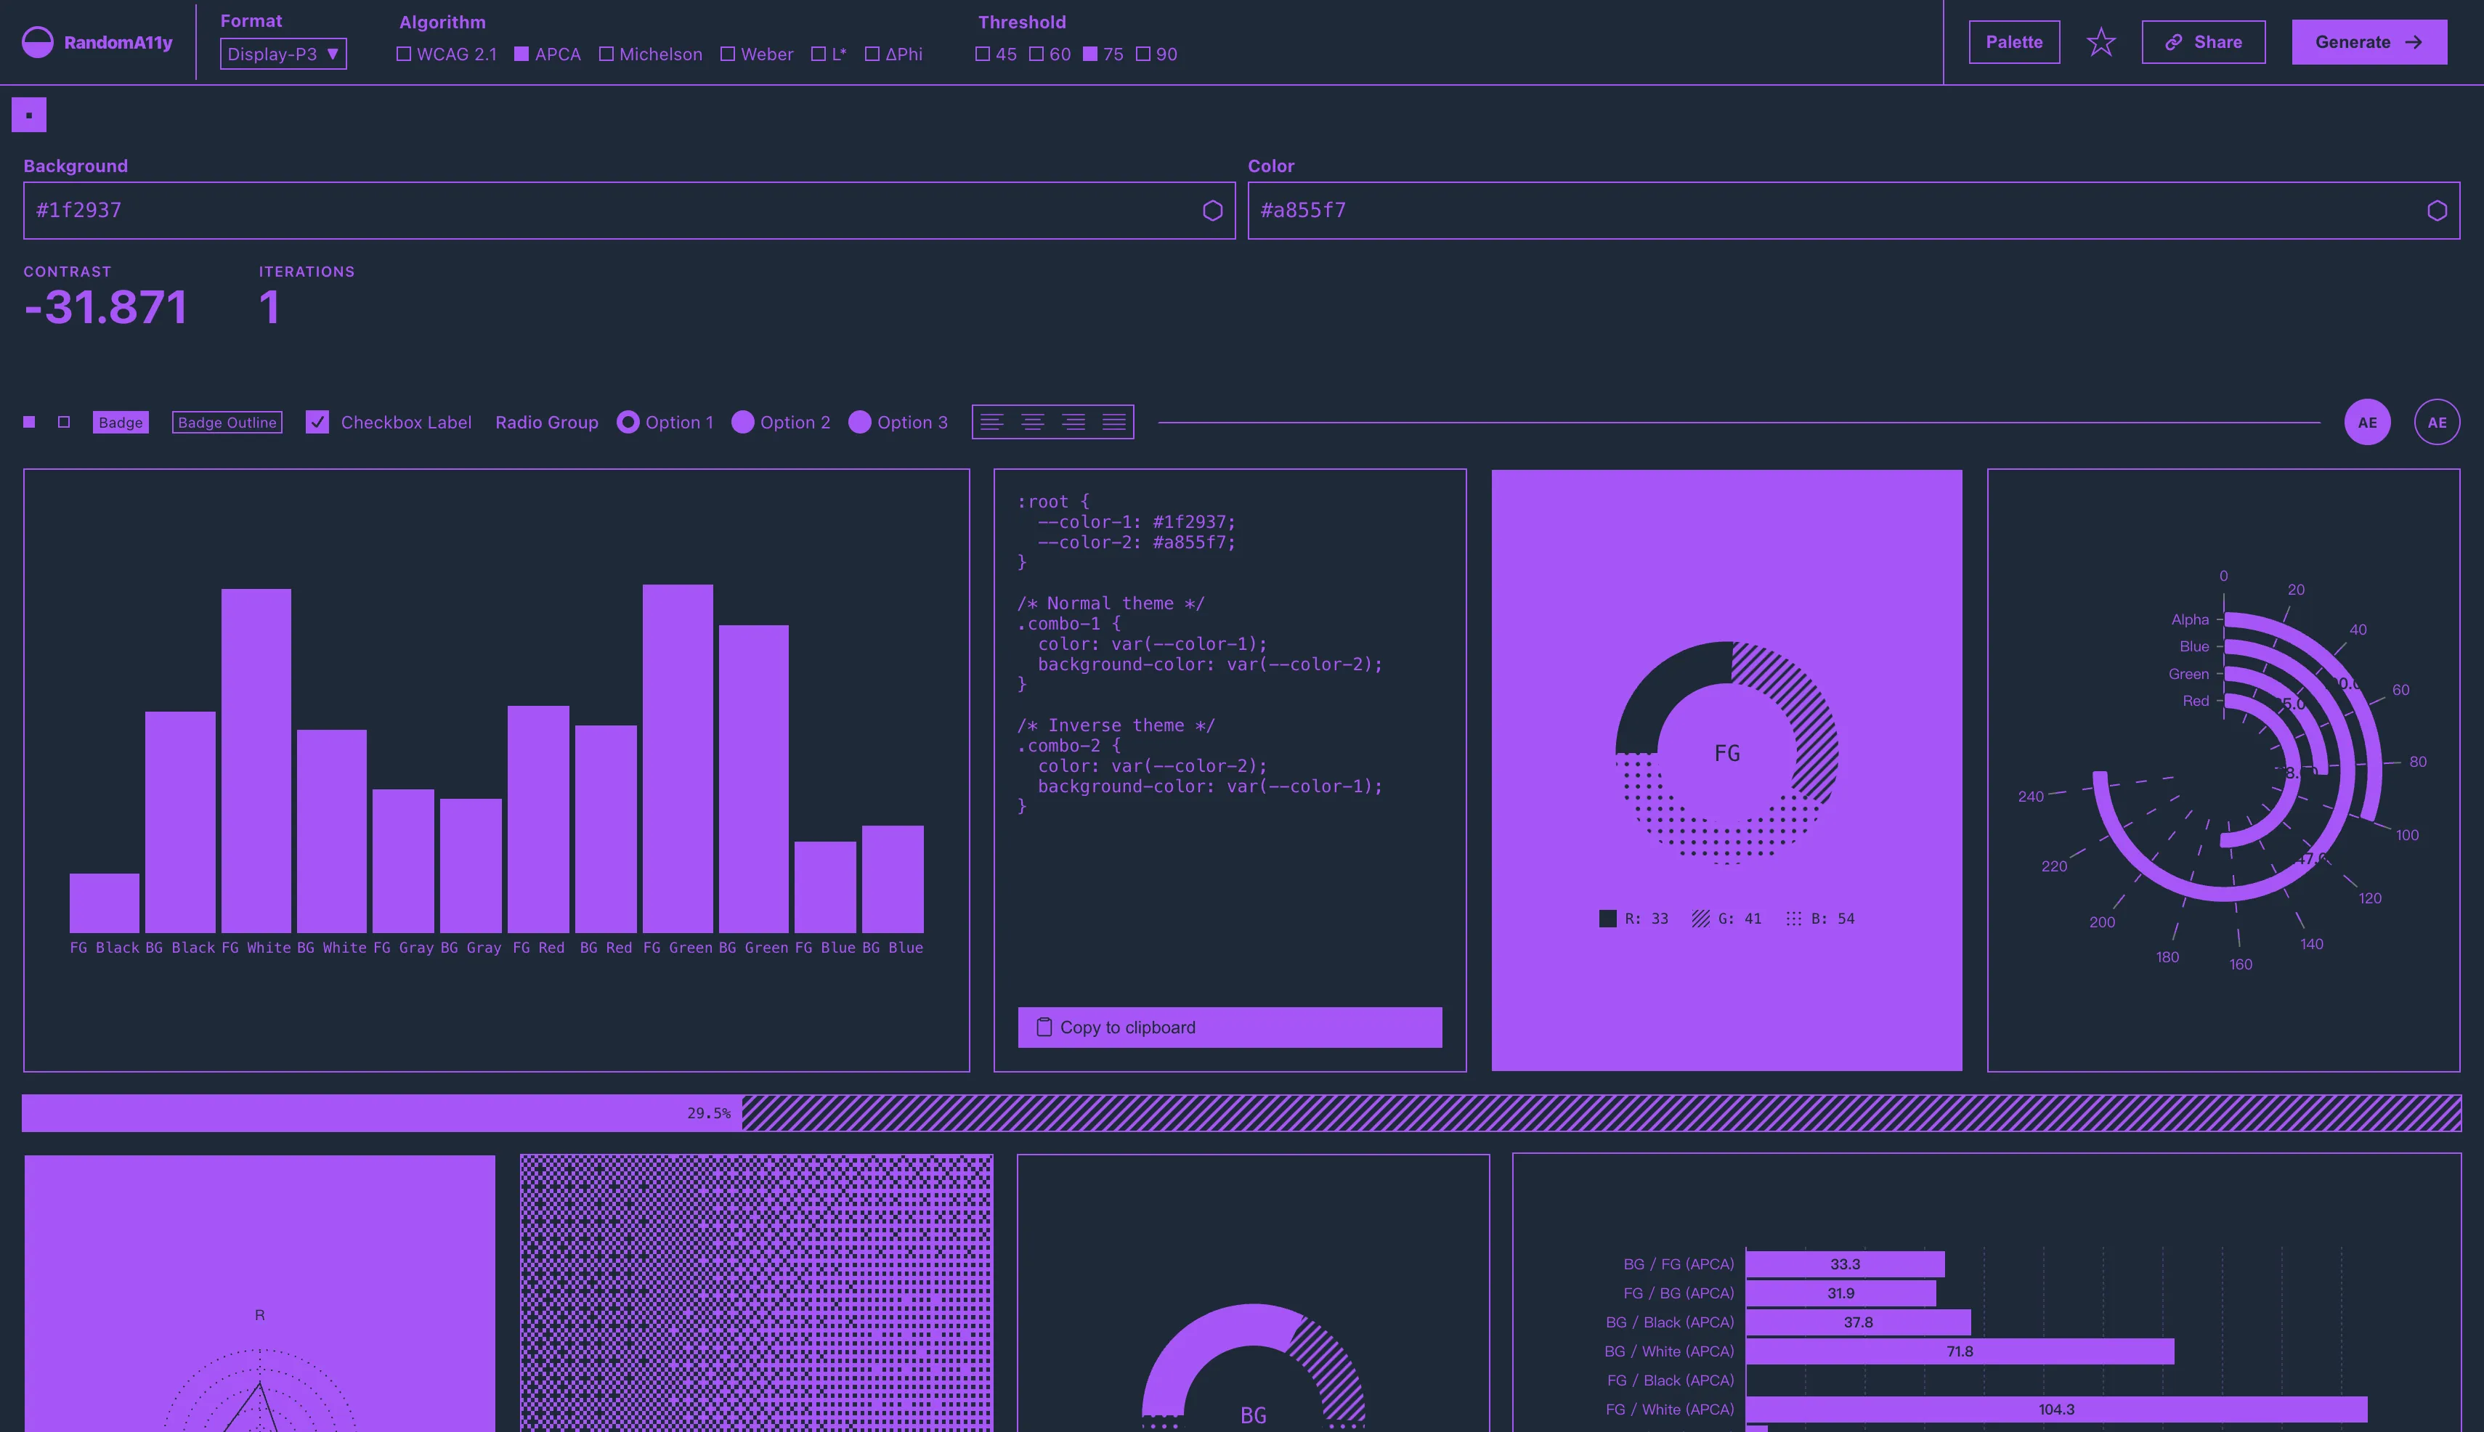Click the Palette button

coord(2014,42)
